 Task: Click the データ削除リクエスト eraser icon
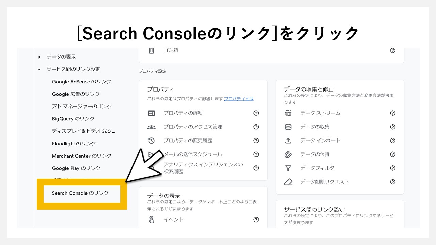288,182
